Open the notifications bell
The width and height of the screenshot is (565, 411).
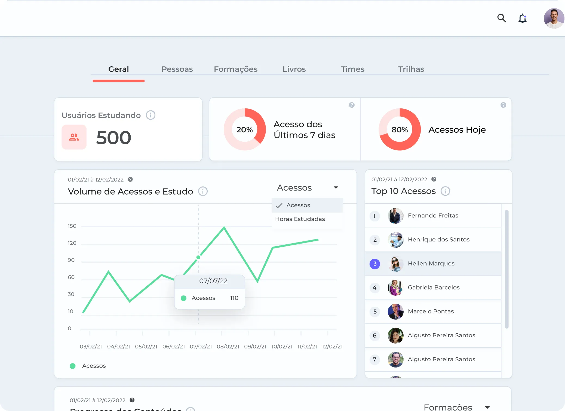[x=522, y=18]
